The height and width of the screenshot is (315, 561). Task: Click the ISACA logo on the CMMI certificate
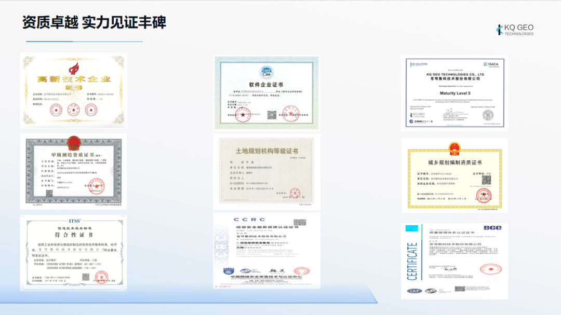(x=492, y=64)
